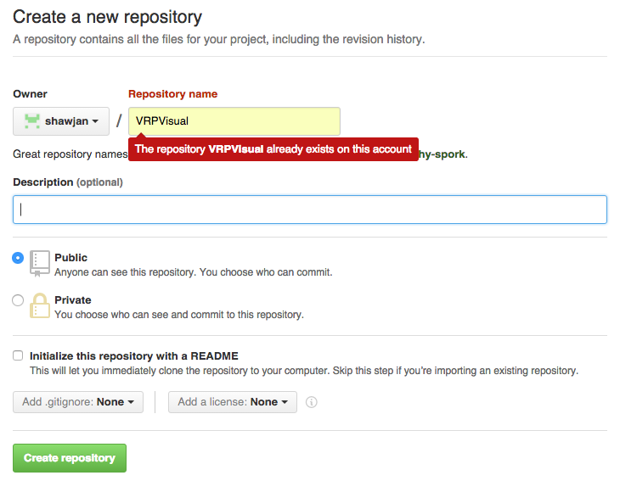The image size is (620, 481).
Task: Click the Repository name label
Action: 172,94
